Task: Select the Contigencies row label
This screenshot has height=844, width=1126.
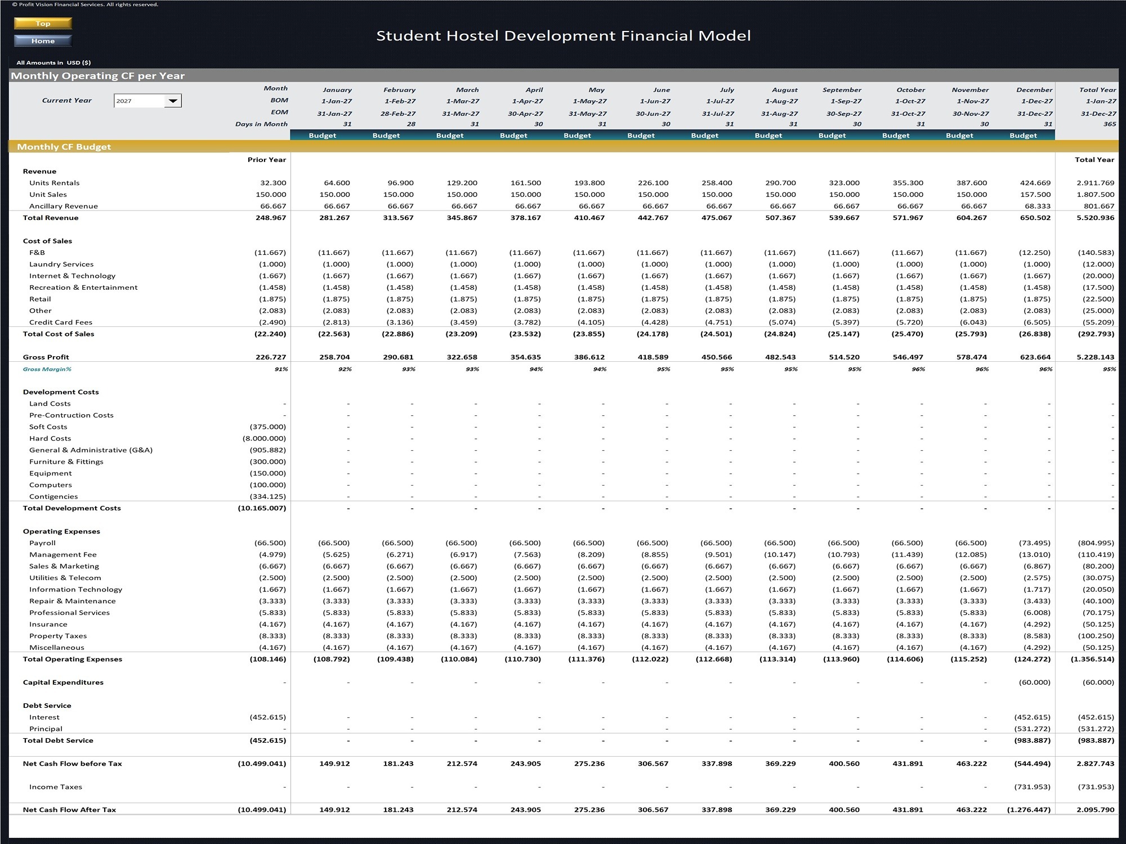Action: [53, 497]
